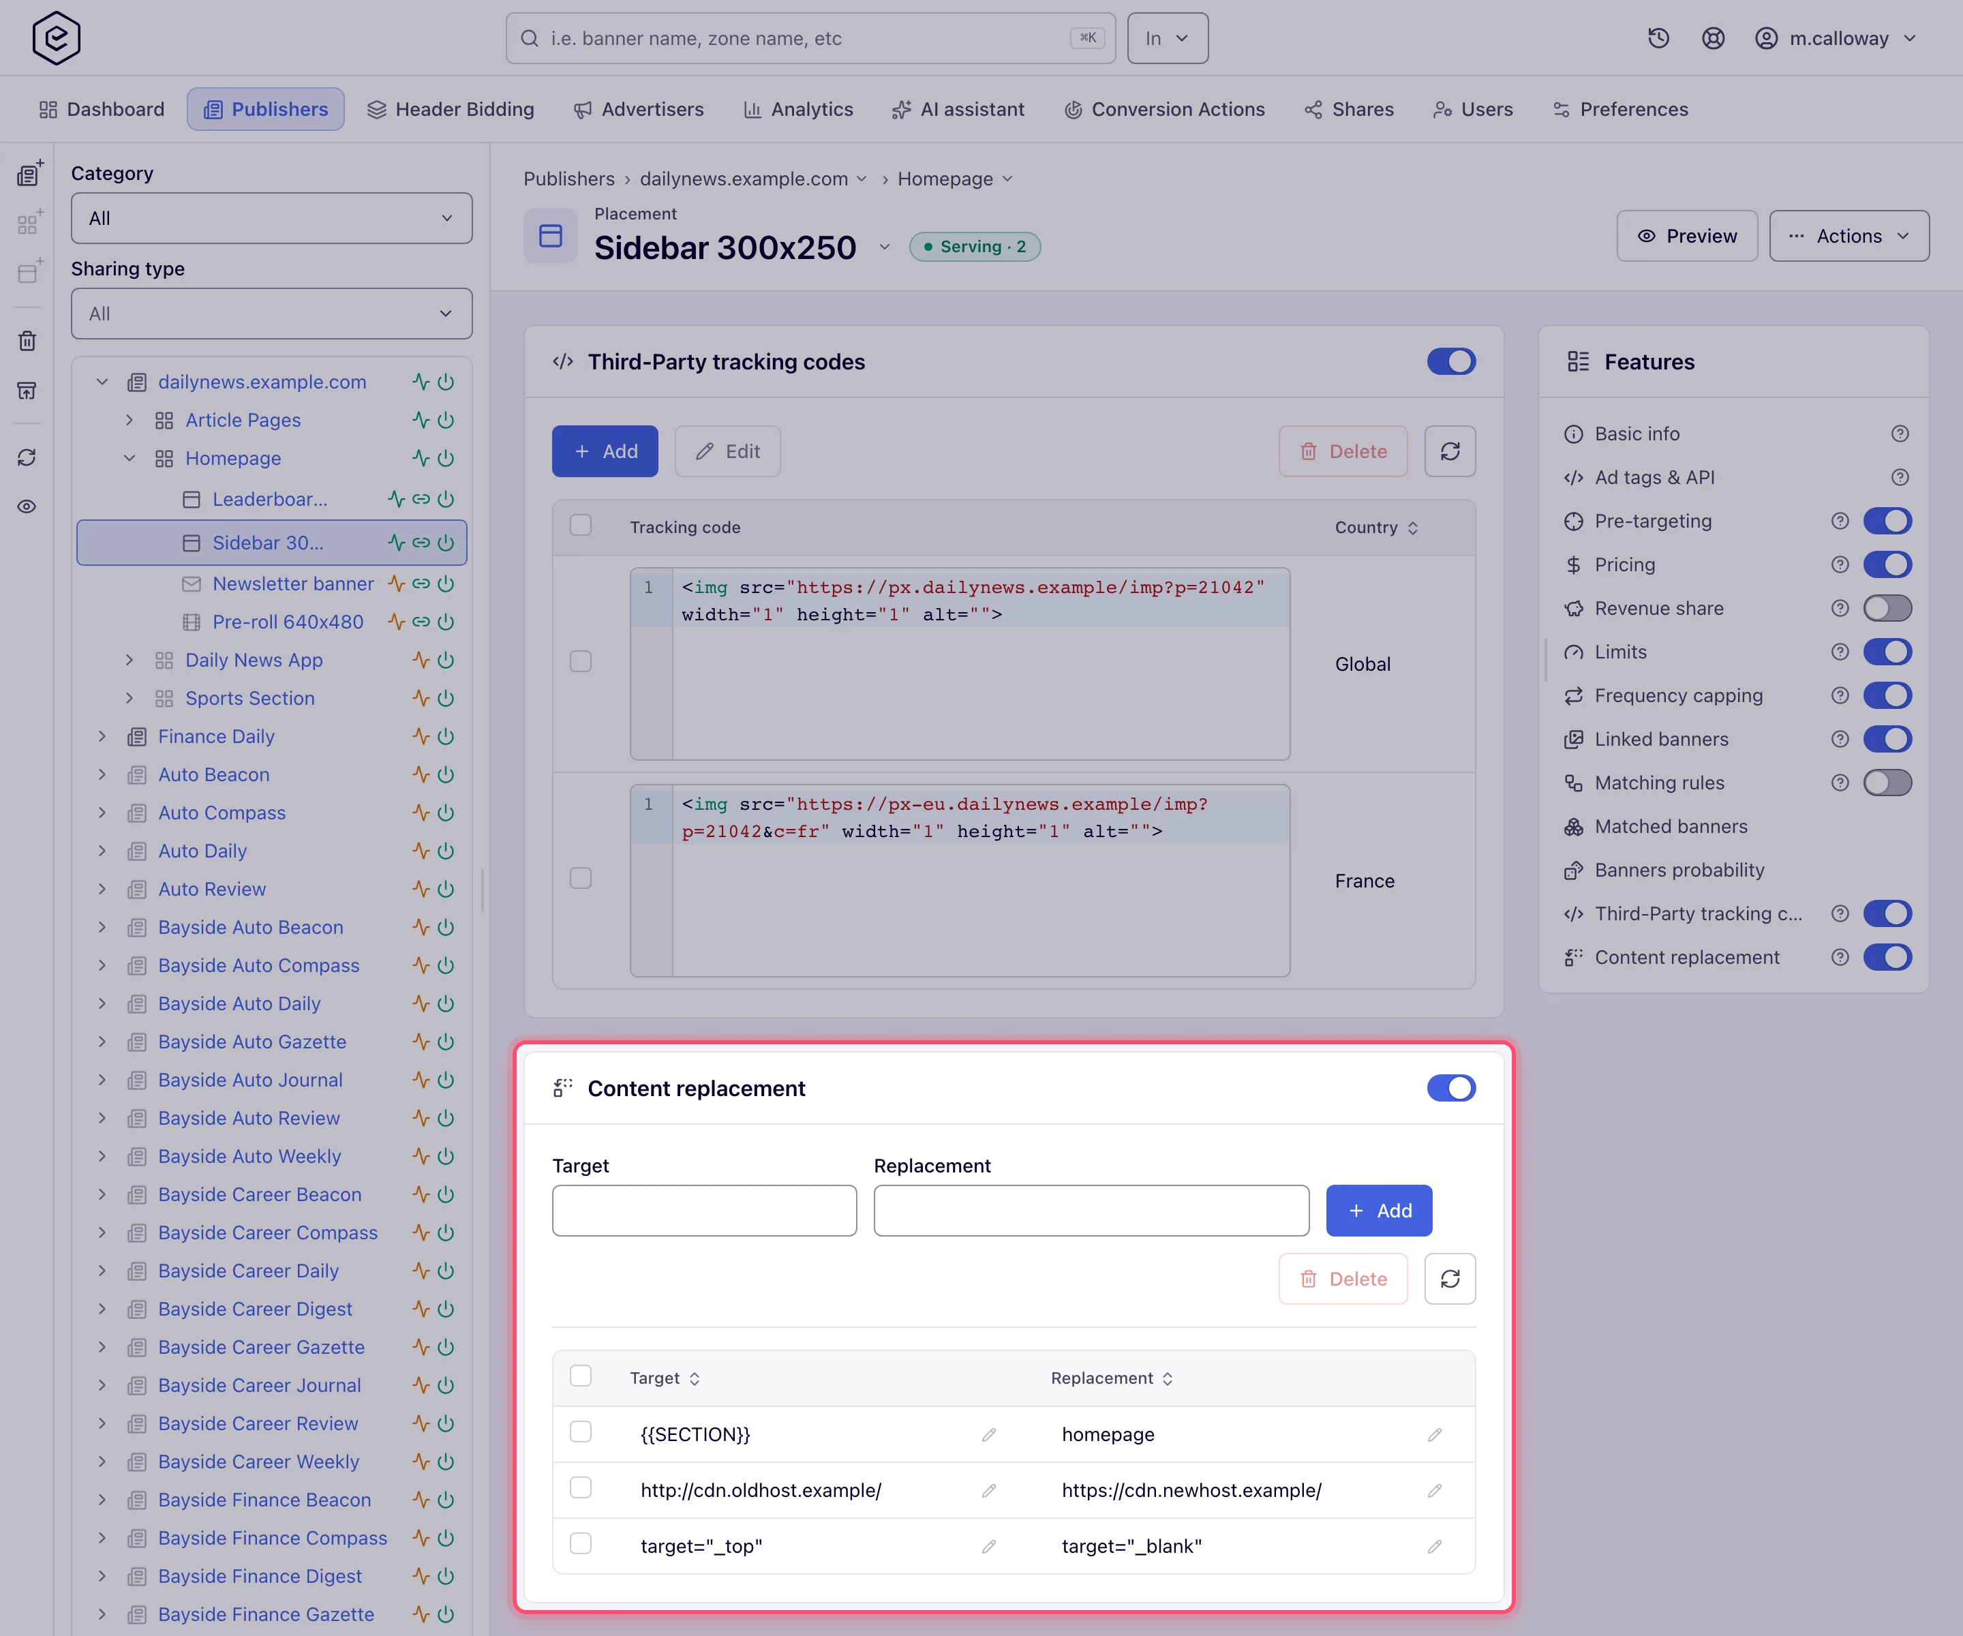Click Add button in Content replacement

pos(1379,1211)
